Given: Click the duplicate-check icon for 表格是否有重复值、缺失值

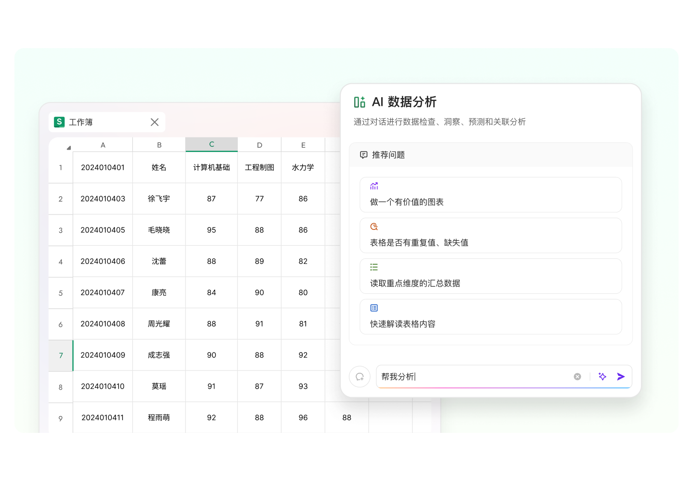Looking at the screenshot, I should (374, 226).
